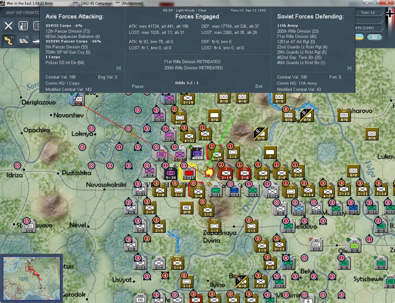This screenshot has width=395, height=303.
Task: Click the combat explosion marker on the map
Action: [x=209, y=172]
